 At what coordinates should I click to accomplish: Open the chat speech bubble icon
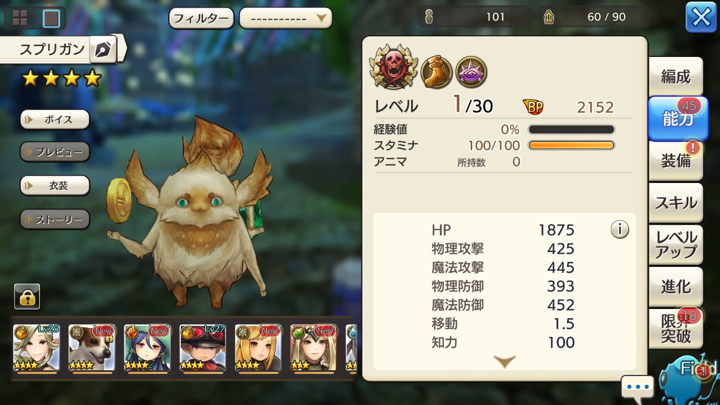coord(637,388)
